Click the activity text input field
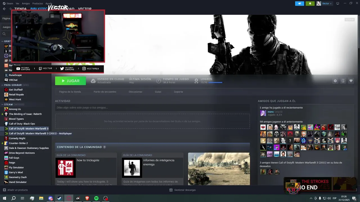The width and height of the screenshot is (360, 202). [152, 107]
